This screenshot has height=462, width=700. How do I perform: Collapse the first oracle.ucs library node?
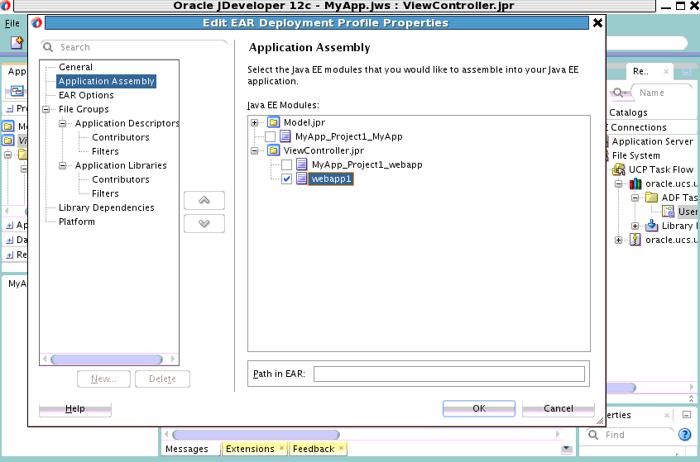coord(619,183)
